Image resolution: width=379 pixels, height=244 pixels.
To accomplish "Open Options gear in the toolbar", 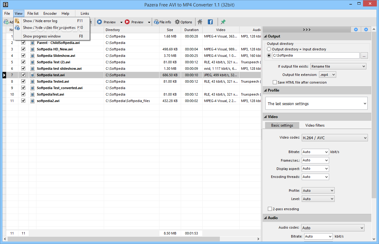I will pos(183,22).
